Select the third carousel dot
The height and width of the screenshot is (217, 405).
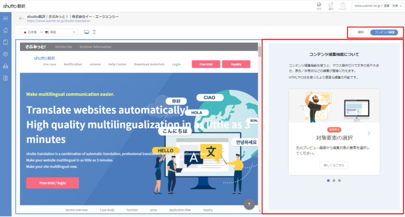click(x=339, y=180)
